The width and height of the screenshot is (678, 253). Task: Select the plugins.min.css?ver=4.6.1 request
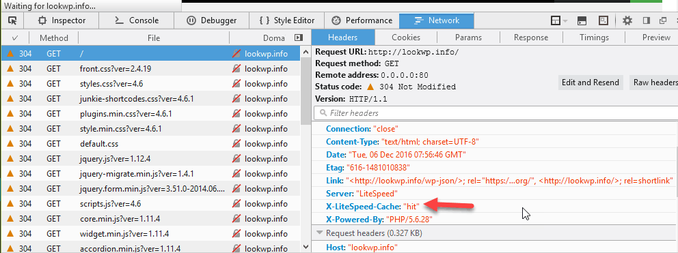(150, 114)
